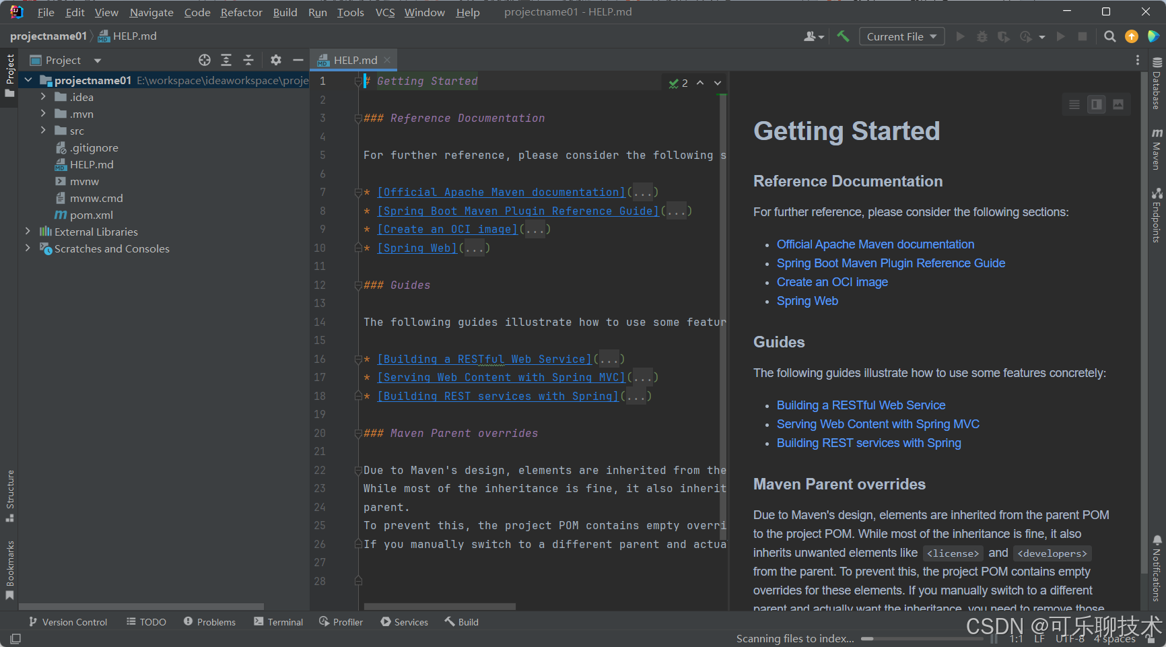Click the problems count indicator showing 2
The image size is (1166, 647).
[x=679, y=83]
